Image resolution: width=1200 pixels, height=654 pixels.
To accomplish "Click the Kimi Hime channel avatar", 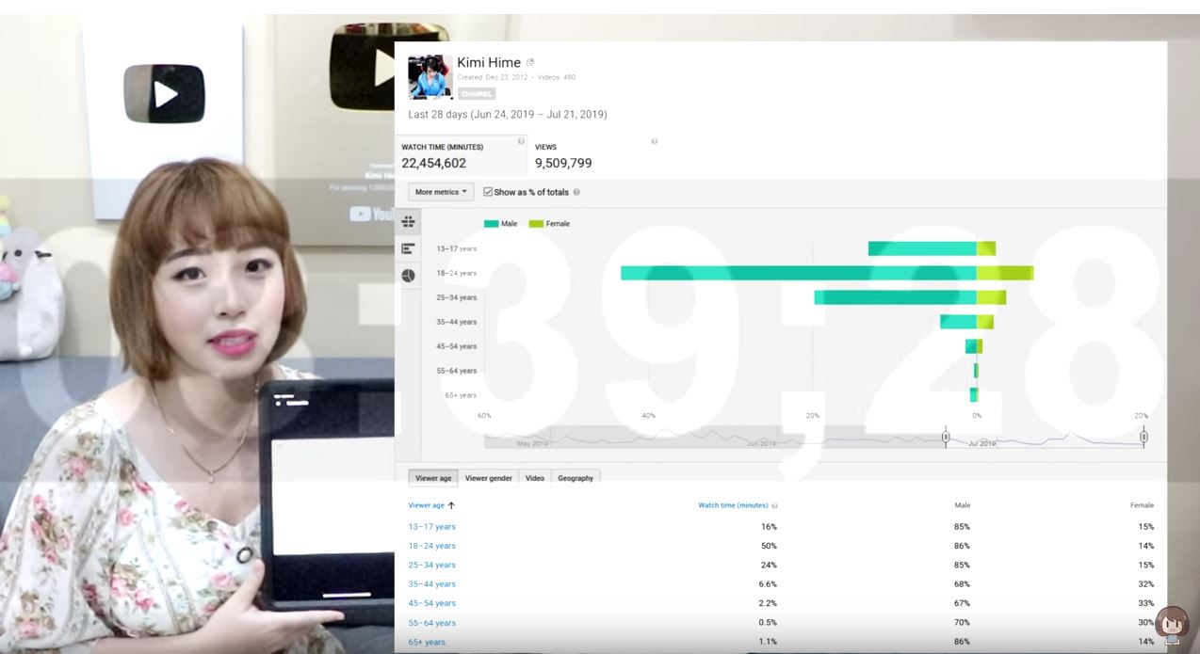I will click(x=430, y=77).
